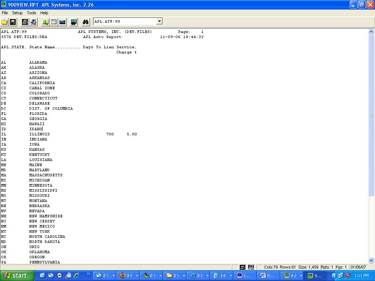Click the 'APL Auto Report' header text
This screenshot has width=375, height=281.
(x=102, y=37)
